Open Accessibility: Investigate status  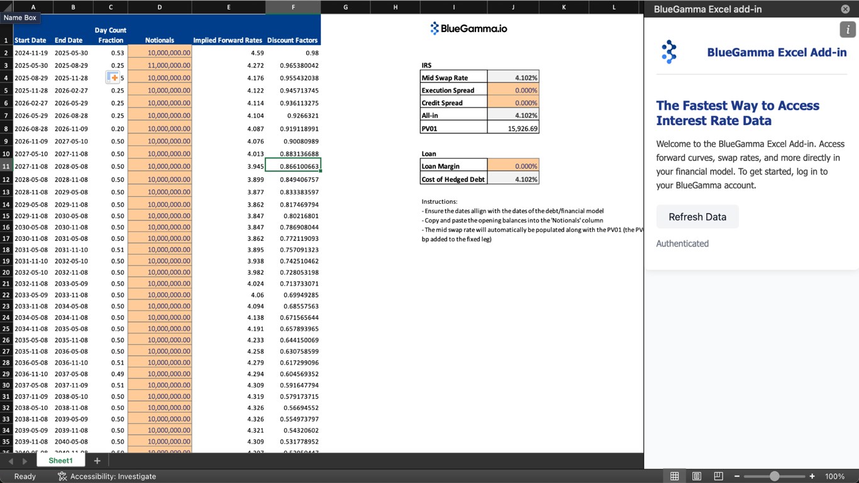click(107, 476)
